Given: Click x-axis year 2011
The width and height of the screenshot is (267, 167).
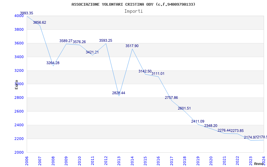Looking at the screenshot, I should [x=93, y=161].
